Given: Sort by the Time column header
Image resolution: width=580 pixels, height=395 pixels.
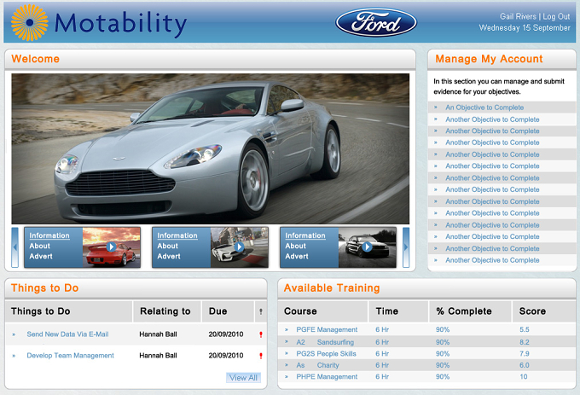Looking at the screenshot, I should pyautogui.click(x=387, y=311).
